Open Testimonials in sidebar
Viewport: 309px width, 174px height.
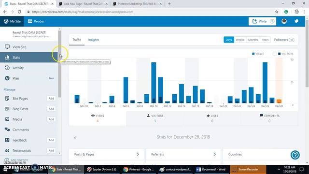pos(22,150)
